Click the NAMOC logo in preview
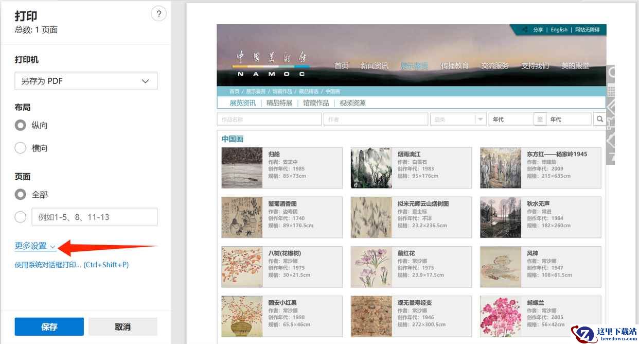Image resolution: width=639 pixels, height=344 pixels. click(271, 63)
